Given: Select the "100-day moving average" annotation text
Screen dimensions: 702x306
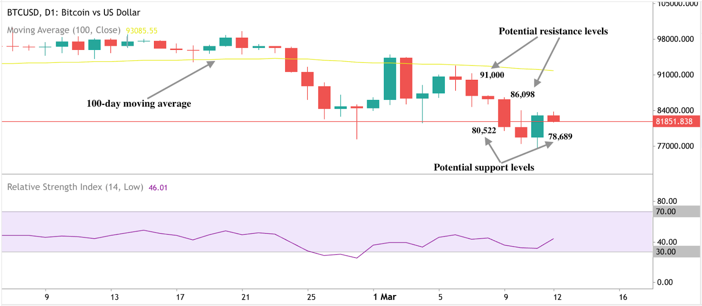Looking at the screenshot, I should click(x=139, y=103).
